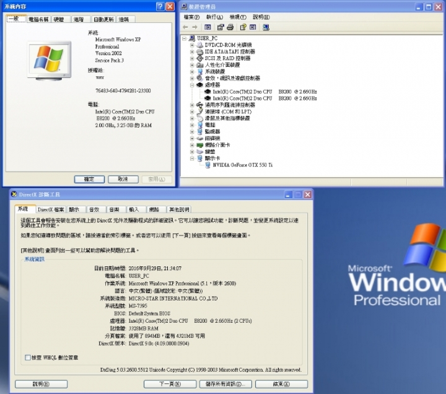The image size is (446, 394).
Task: Select the USER_PC computer icon in the tree
Action: point(192,38)
